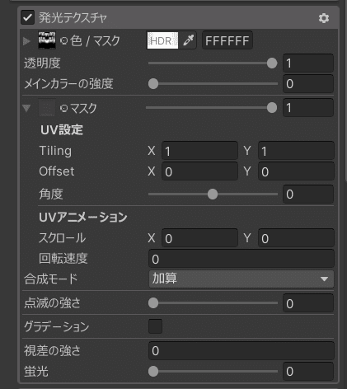Click the 発光テクスチャ section title
This screenshot has height=389, width=347.
click(x=73, y=18)
